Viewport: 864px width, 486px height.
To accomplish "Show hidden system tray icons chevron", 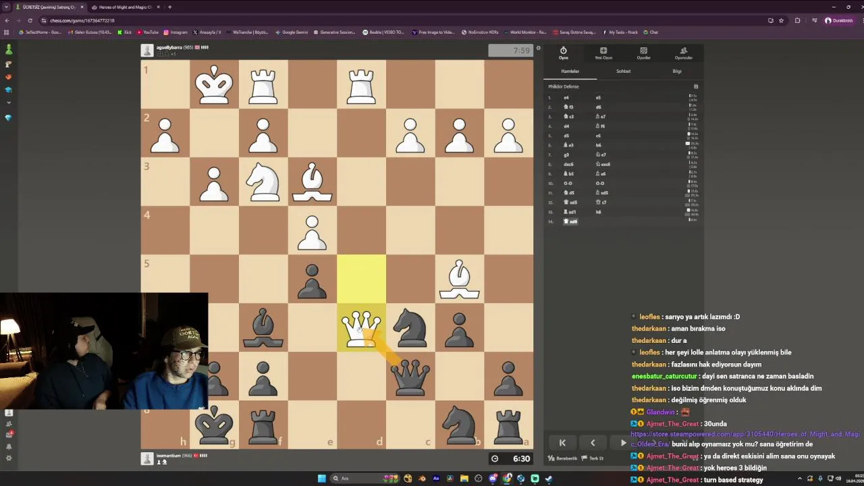I will click(x=800, y=479).
